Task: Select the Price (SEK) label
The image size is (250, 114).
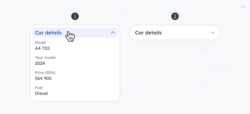Action: pos(45,73)
